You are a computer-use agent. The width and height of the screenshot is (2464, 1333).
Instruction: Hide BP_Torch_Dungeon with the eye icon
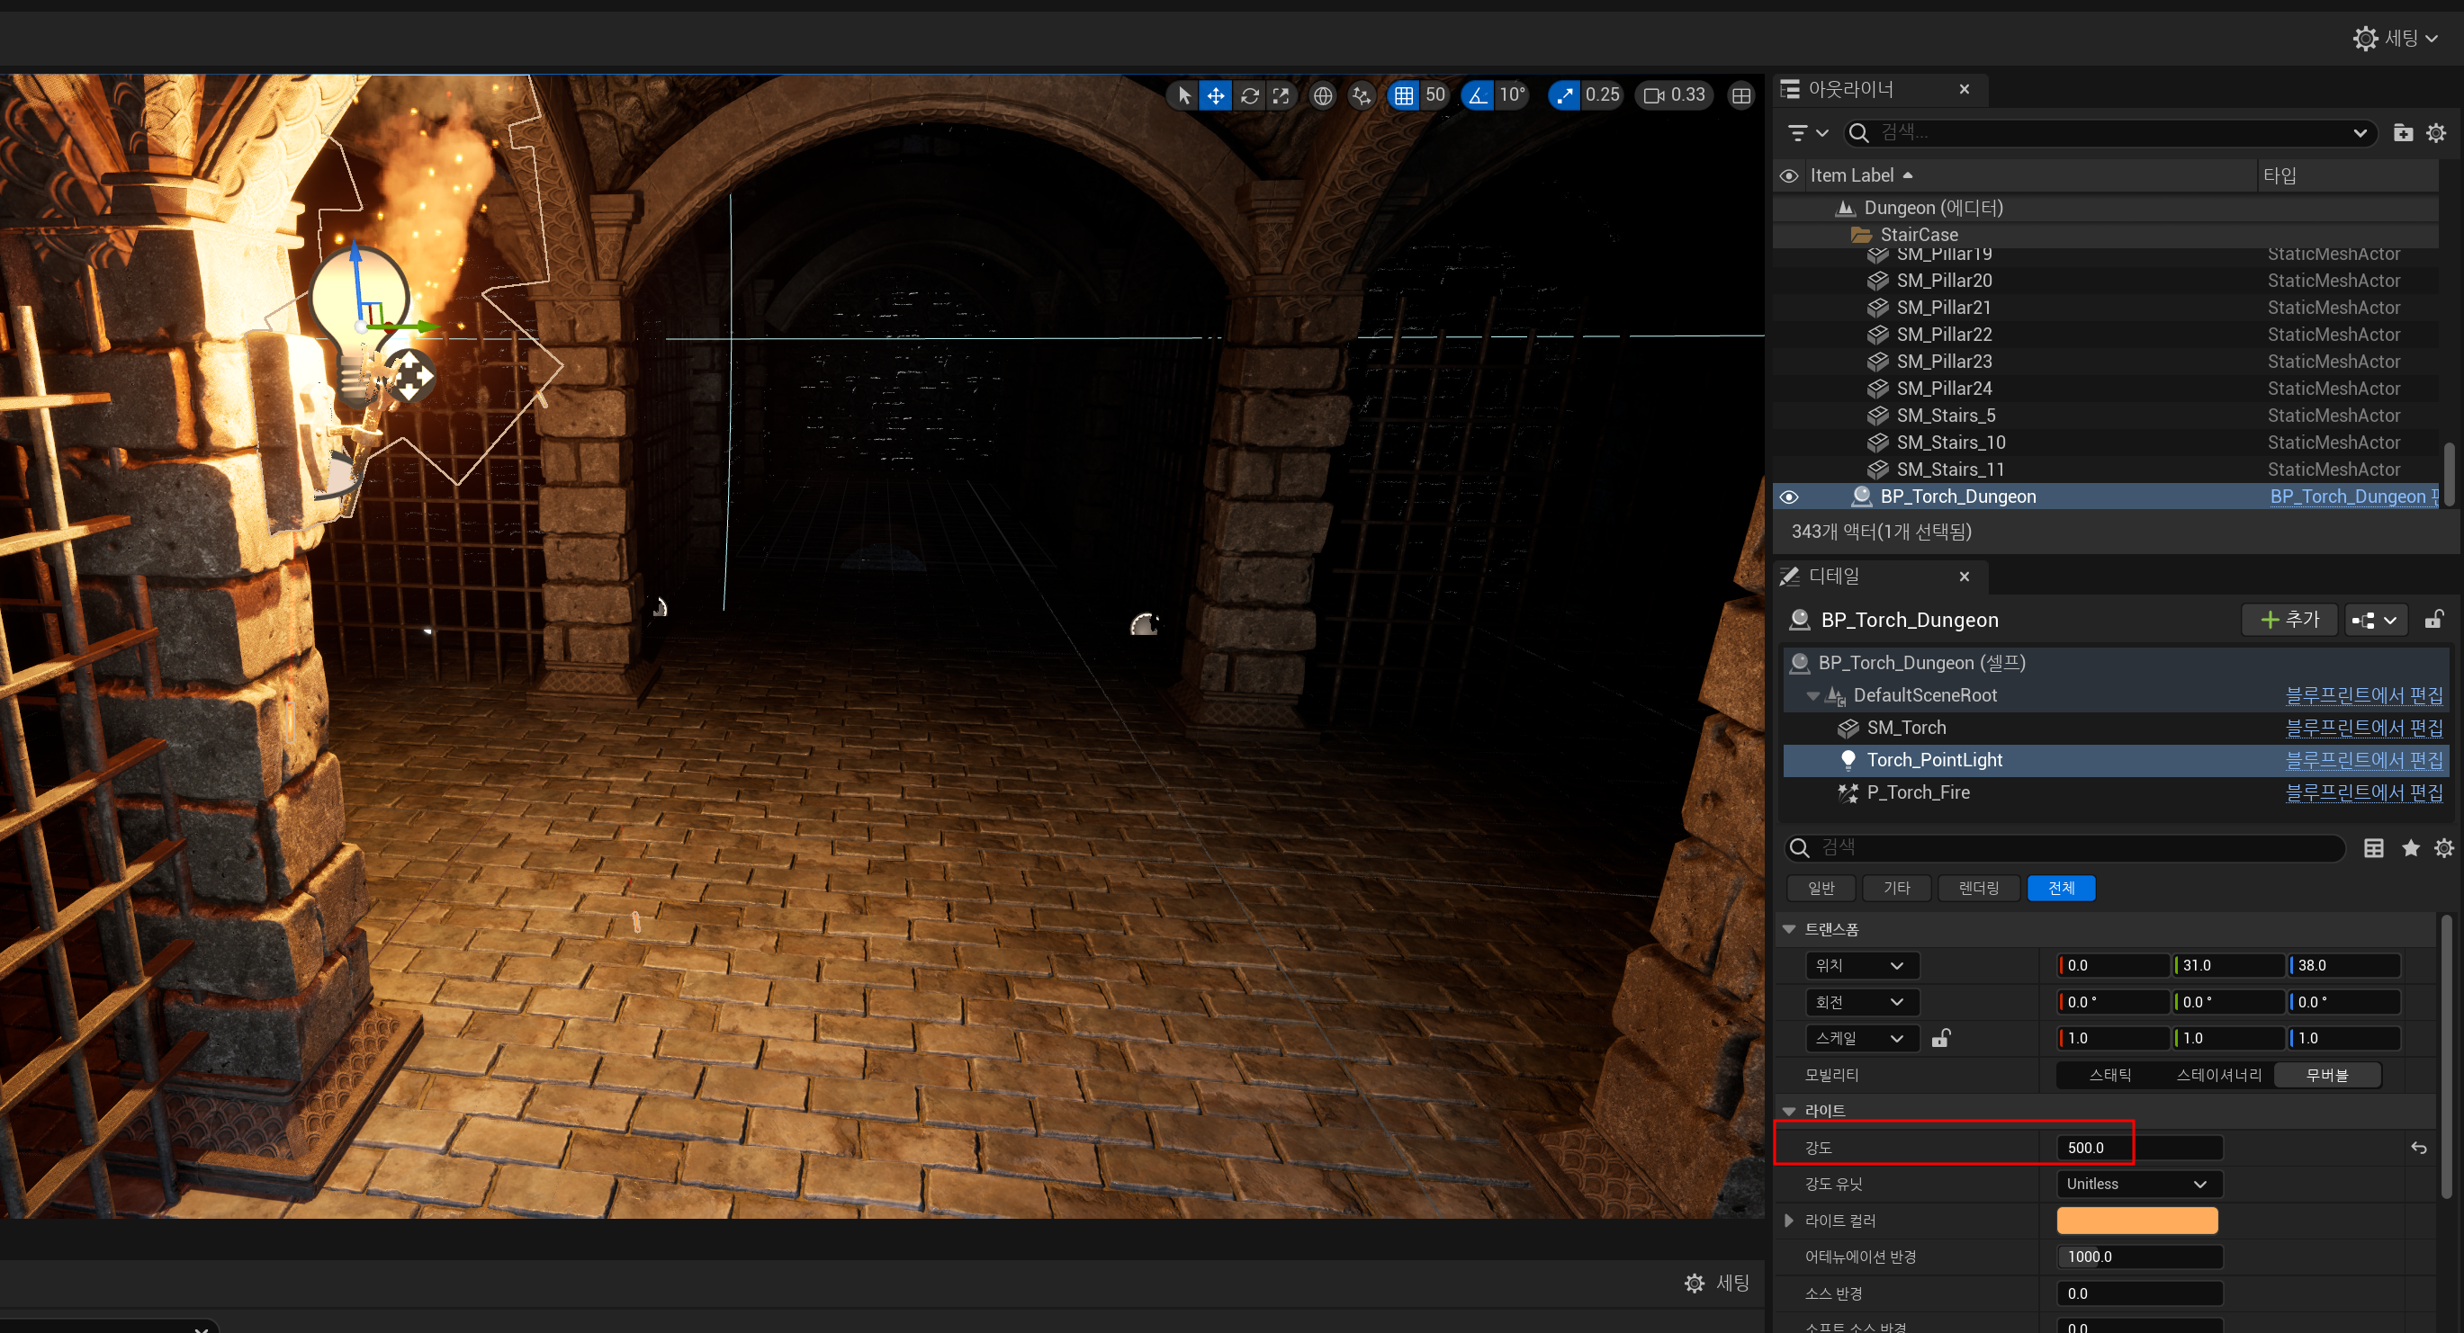click(1788, 497)
